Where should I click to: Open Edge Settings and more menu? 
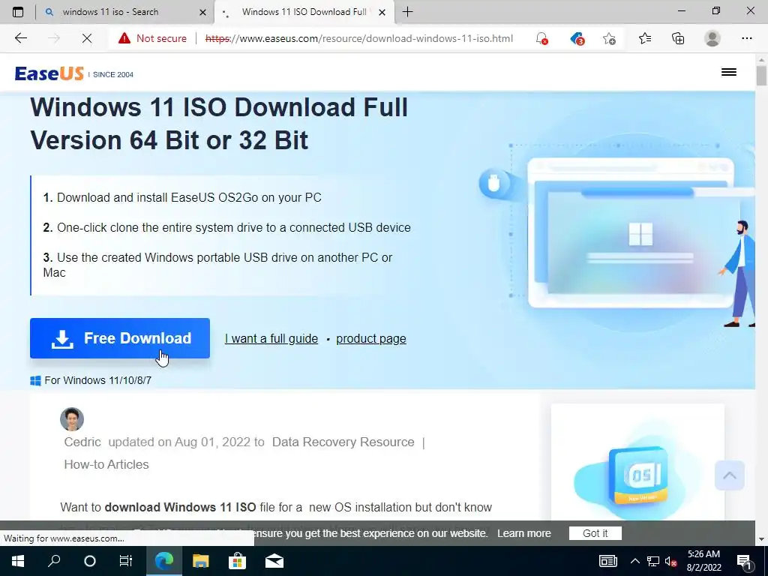pyautogui.click(x=746, y=38)
